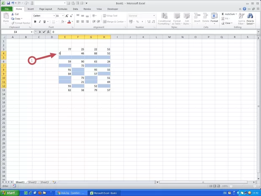Open the Number Format General dropdown
261x196 pixels.
point(154,16)
